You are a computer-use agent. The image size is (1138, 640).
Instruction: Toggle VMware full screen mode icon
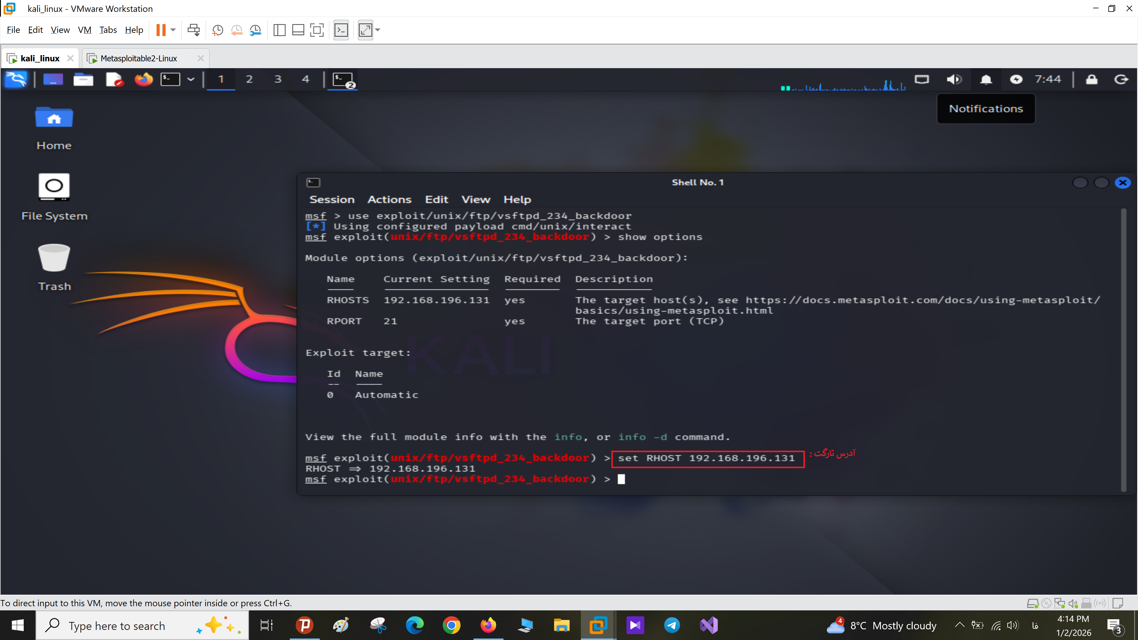[x=317, y=30]
